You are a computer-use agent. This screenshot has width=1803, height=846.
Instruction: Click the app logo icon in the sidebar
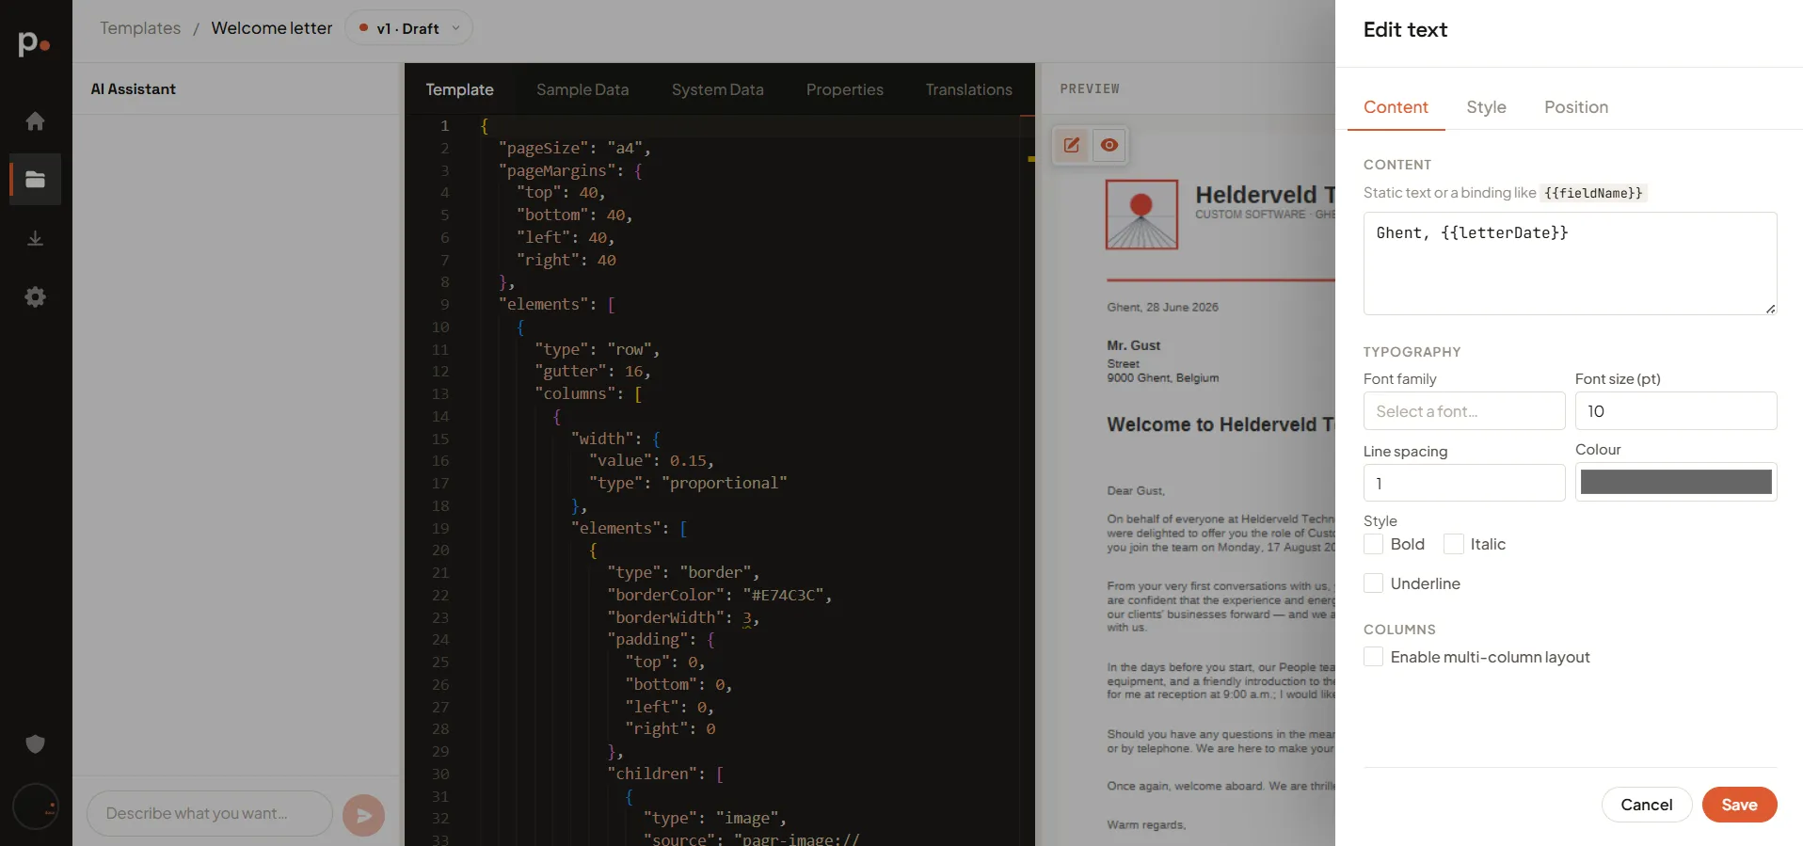(x=34, y=42)
